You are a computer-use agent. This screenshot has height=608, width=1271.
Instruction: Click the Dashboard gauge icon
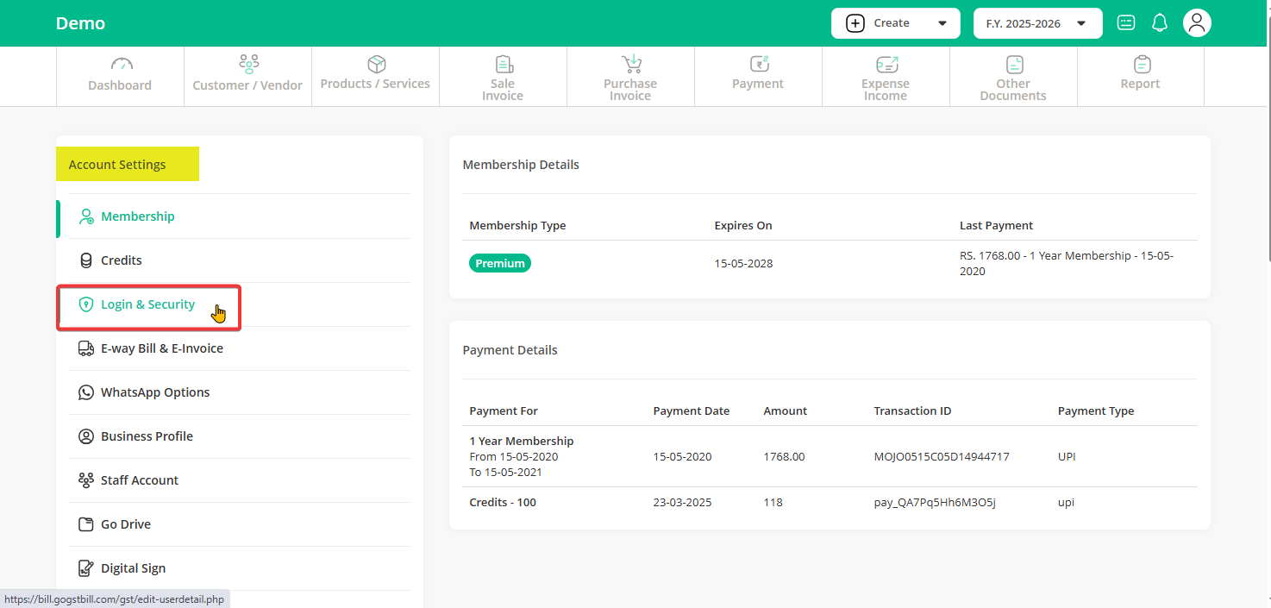(x=121, y=65)
